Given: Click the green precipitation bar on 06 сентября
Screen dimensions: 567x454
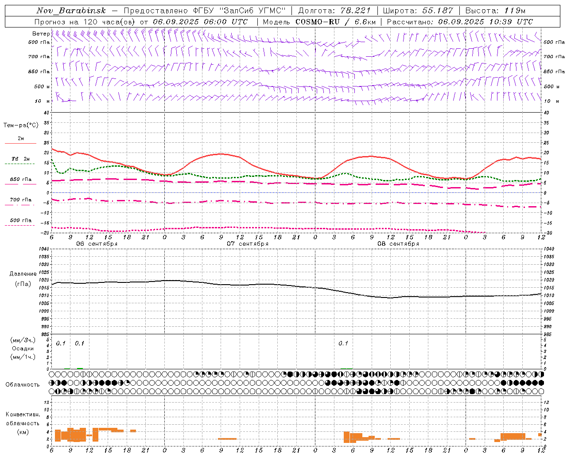Looking at the screenshot, I should coord(80,368).
